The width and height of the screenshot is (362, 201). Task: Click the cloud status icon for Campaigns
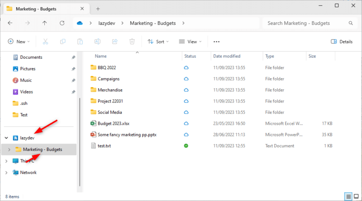point(186,79)
